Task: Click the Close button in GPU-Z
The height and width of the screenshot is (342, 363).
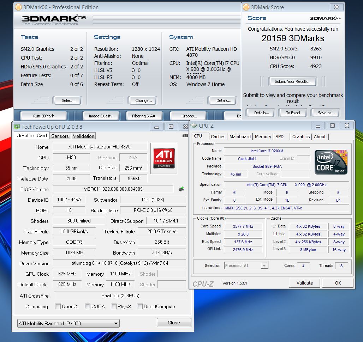Action: point(174,323)
